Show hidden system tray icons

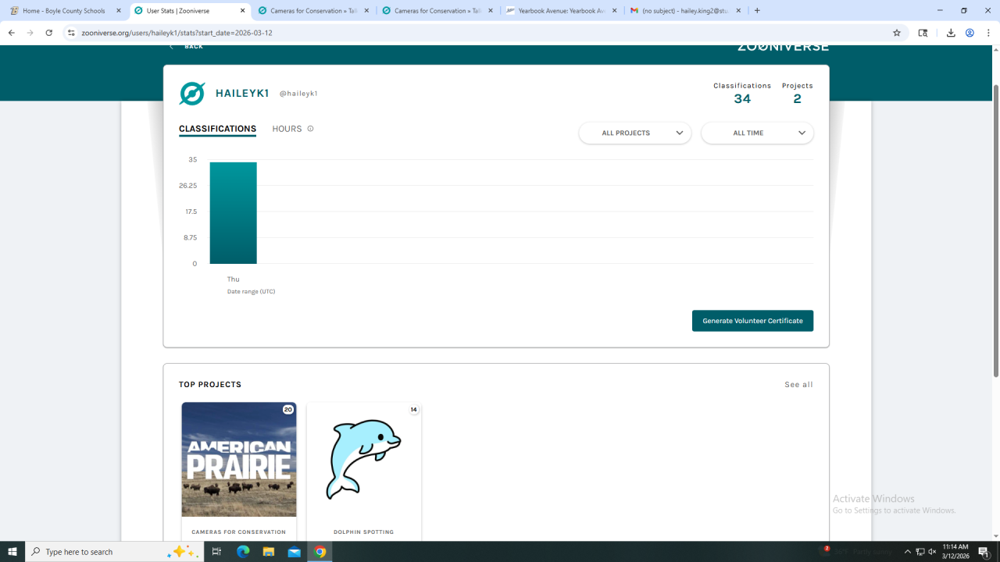click(x=908, y=552)
